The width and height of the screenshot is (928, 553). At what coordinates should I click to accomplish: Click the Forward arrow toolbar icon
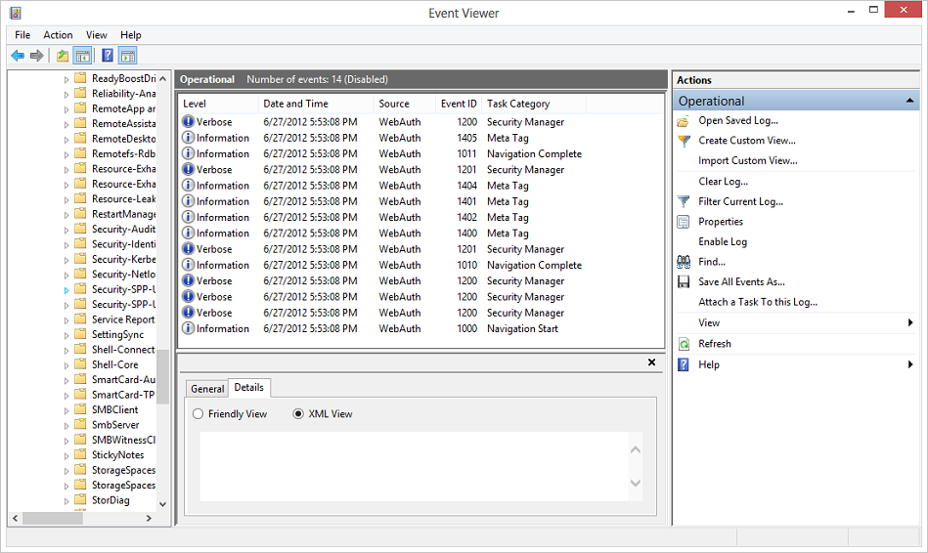coord(37,56)
